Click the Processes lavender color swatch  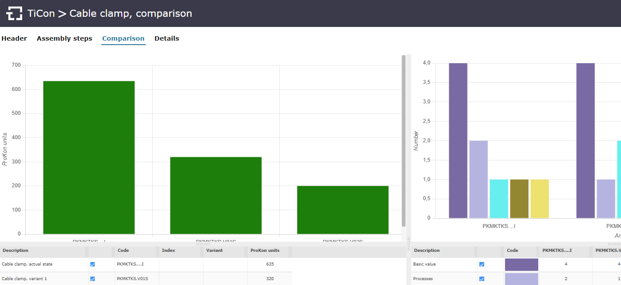click(521, 279)
